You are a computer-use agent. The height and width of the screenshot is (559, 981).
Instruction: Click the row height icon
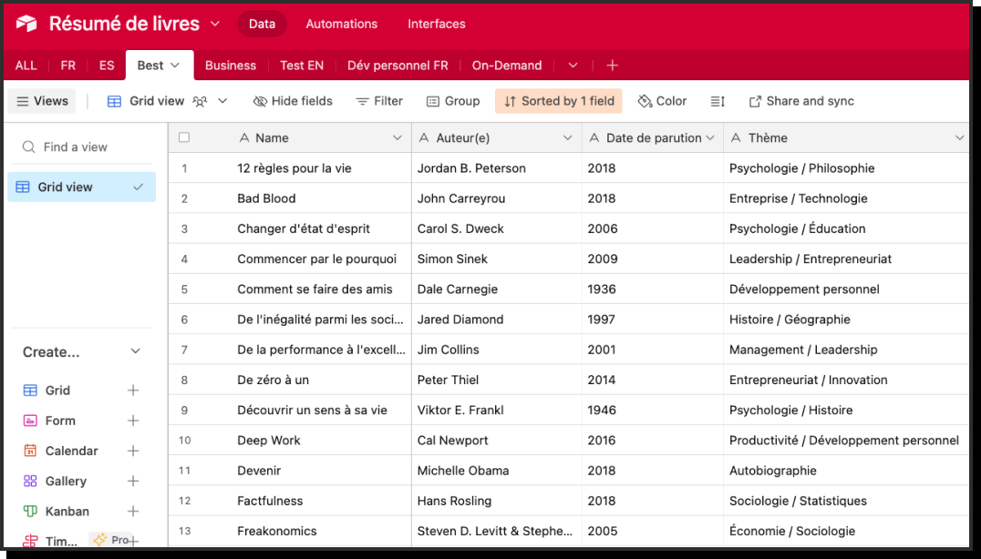tap(718, 101)
